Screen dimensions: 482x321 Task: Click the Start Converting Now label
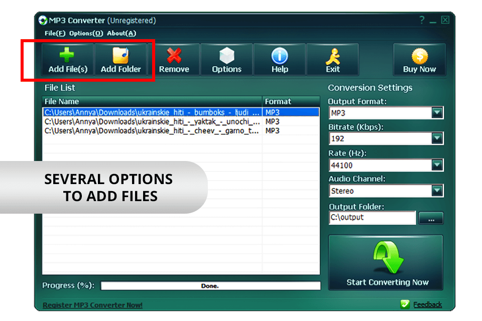[387, 282]
